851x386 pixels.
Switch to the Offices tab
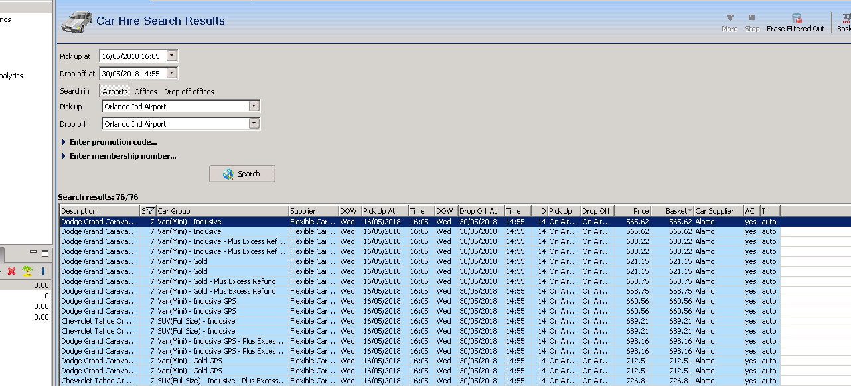point(146,92)
